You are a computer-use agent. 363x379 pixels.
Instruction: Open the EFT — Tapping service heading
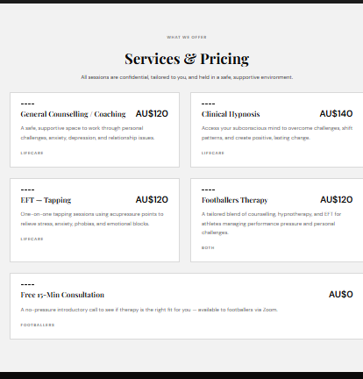click(x=46, y=200)
